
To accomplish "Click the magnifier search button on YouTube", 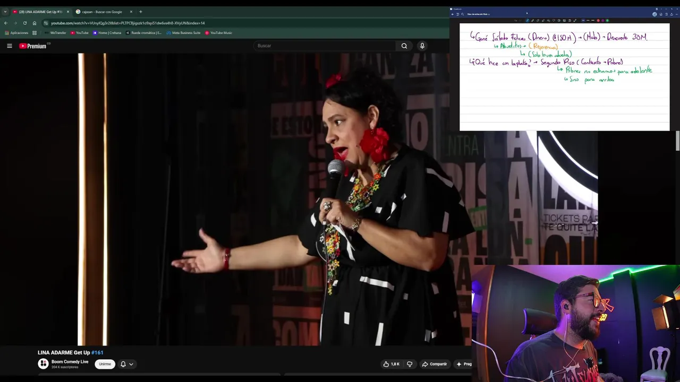I will point(404,46).
